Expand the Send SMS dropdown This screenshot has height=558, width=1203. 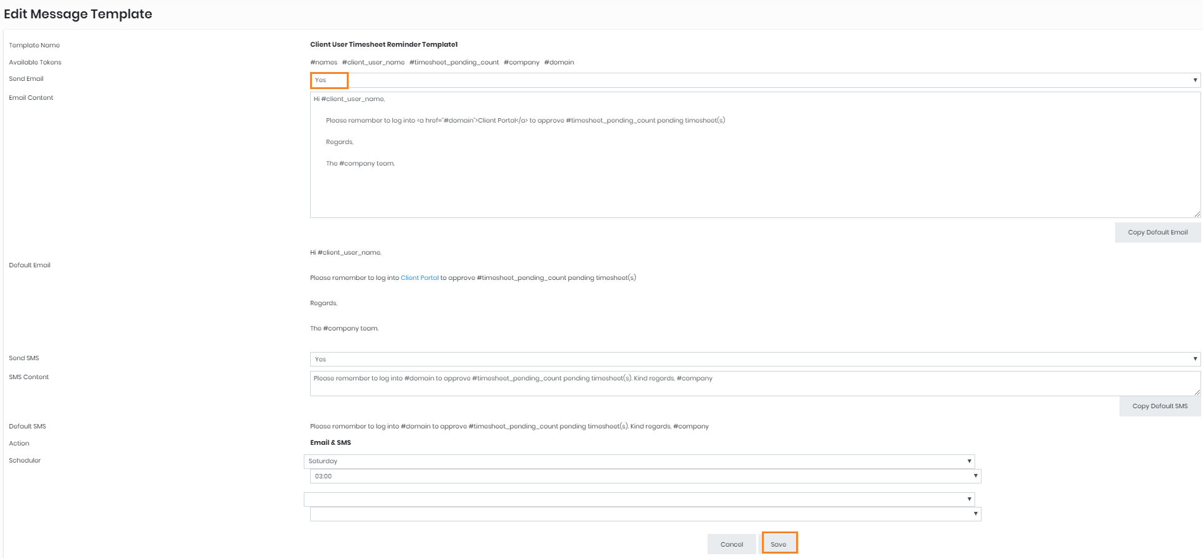(x=754, y=359)
